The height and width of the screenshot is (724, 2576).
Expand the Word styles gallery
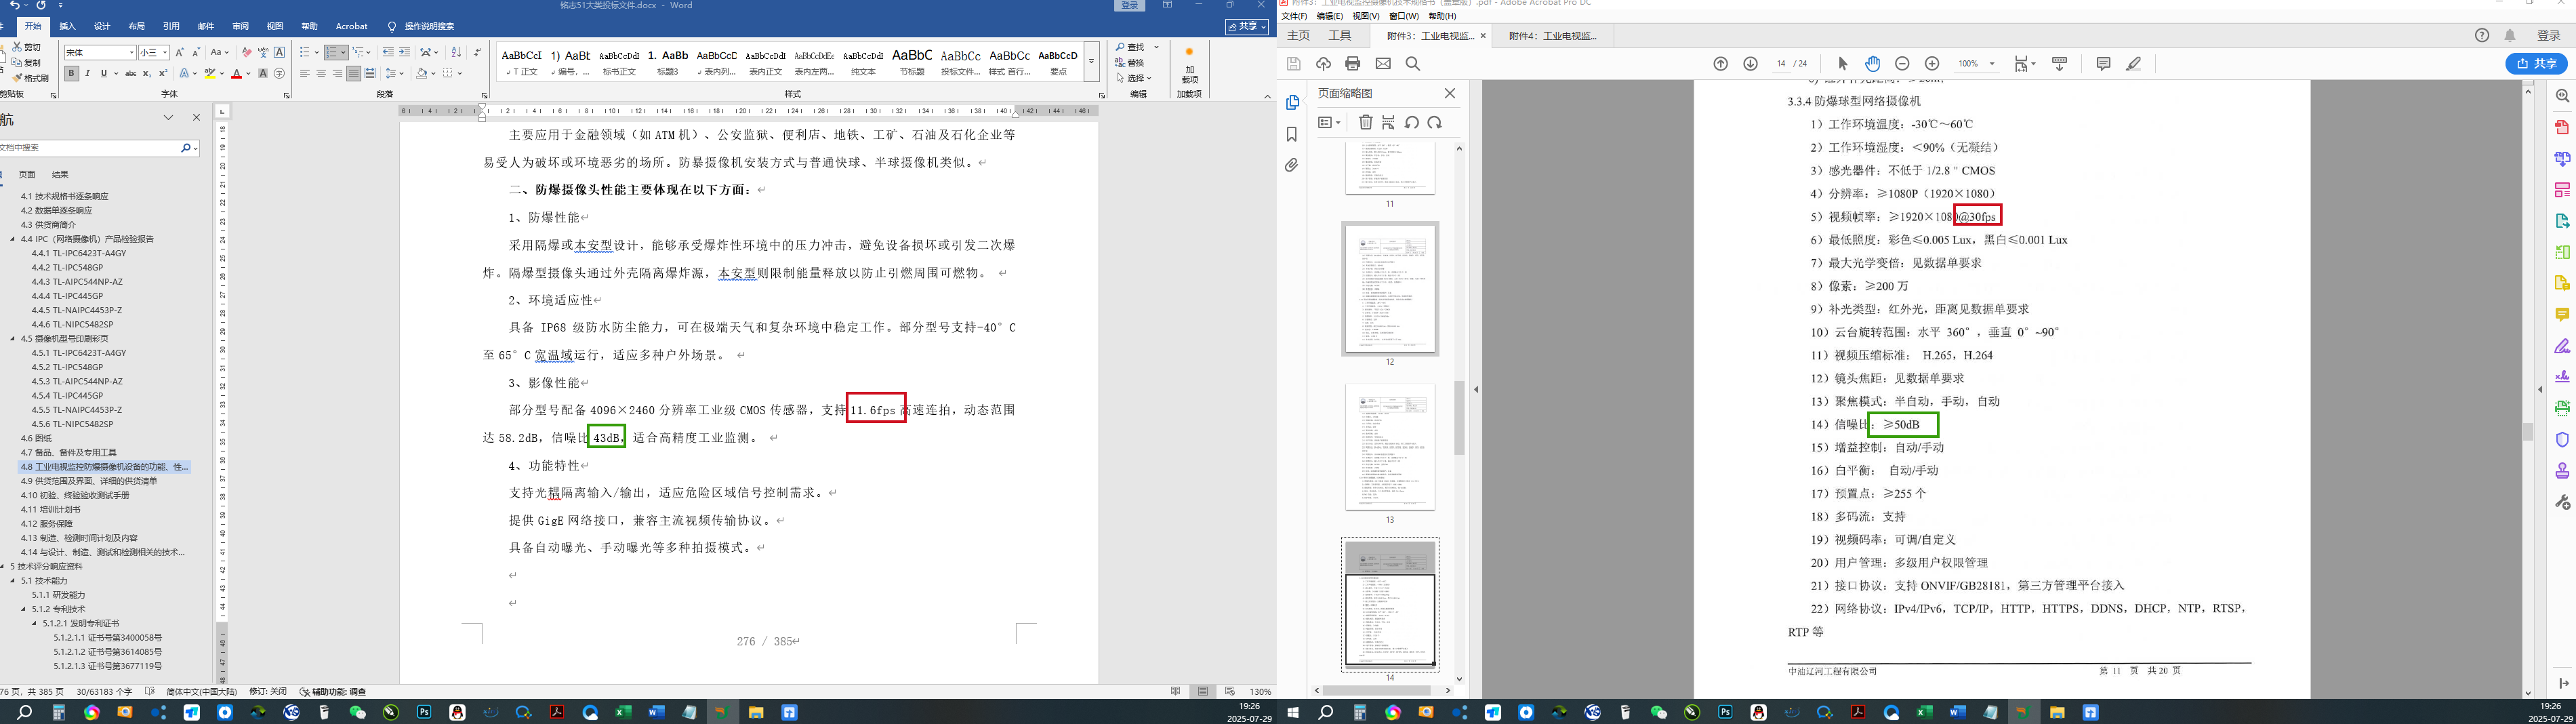click(1092, 61)
